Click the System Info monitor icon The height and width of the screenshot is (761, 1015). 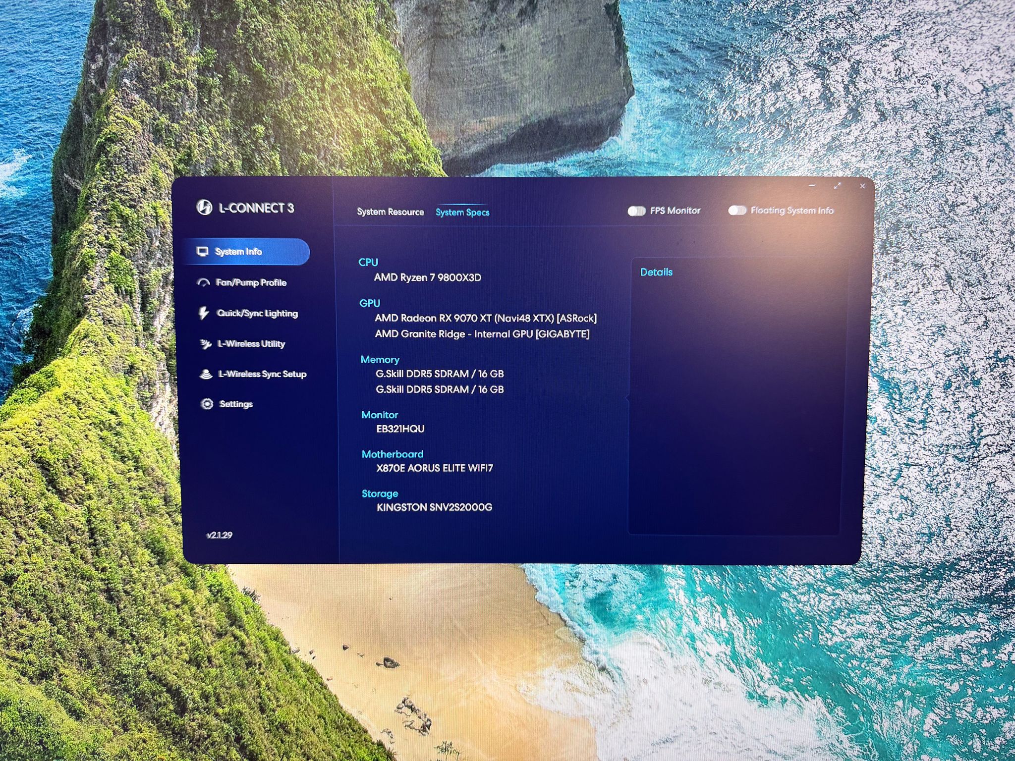click(202, 252)
